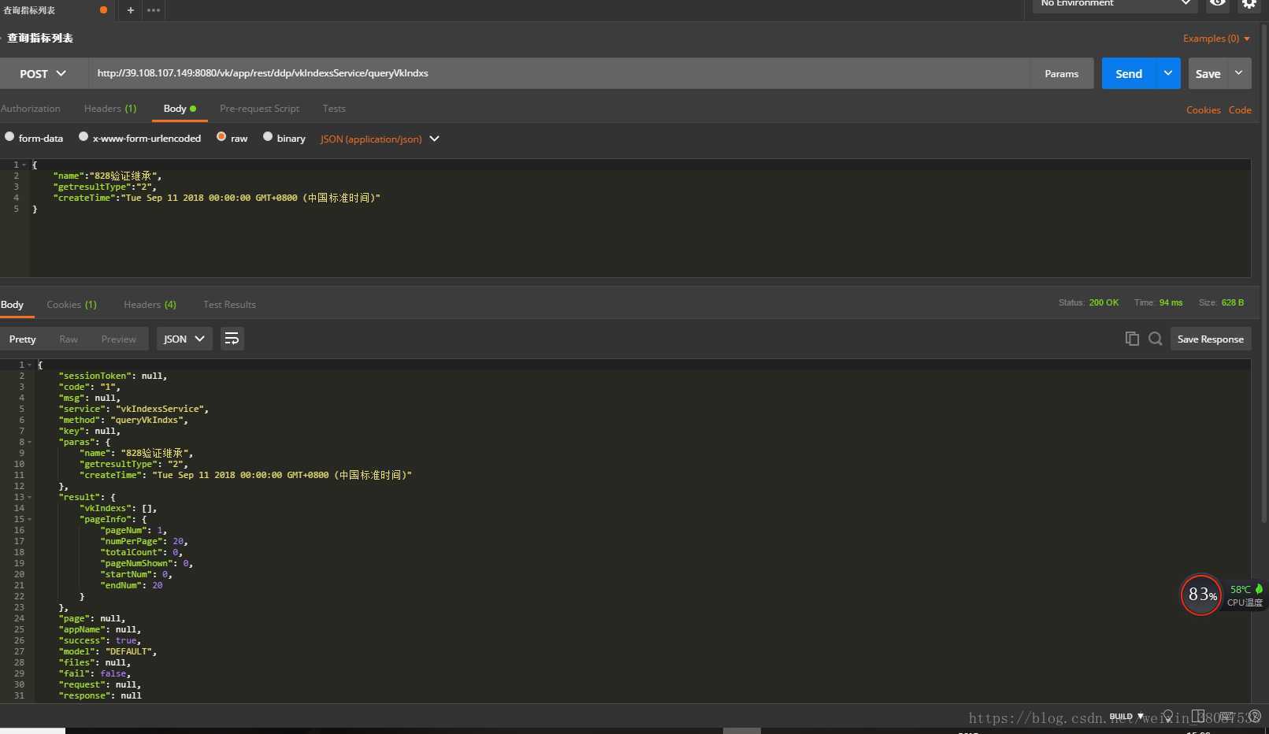Switch to request Headers (1) tab
Viewport: 1269px width, 734px height.
(110, 109)
